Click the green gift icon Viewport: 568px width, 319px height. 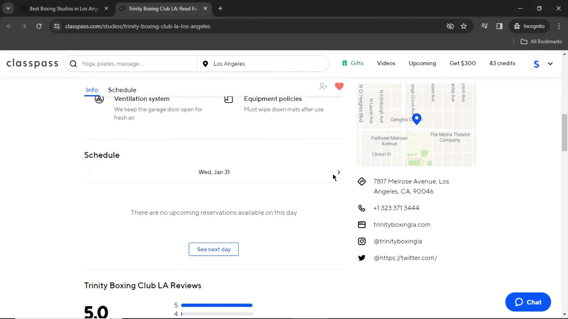pos(345,63)
